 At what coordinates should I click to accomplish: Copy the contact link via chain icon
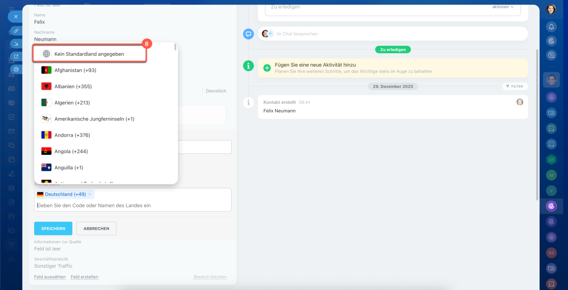pyautogui.click(x=16, y=31)
